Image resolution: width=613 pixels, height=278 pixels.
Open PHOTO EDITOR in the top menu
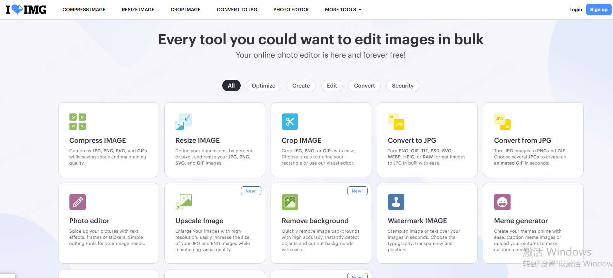click(291, 10)
